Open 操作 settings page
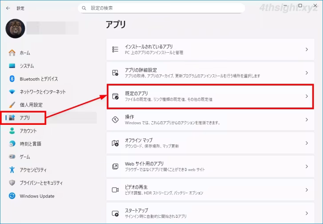Viewport: 323px width, 224px height. pos(210,120)
